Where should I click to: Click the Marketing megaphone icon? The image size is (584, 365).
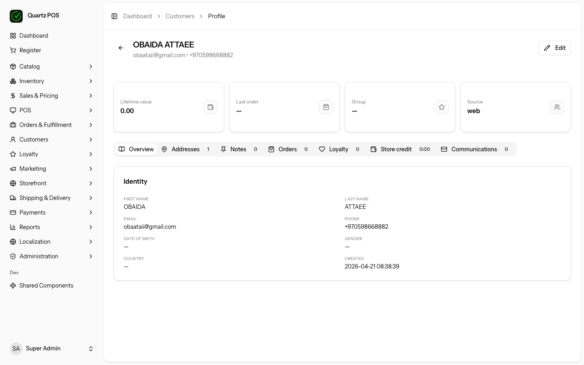tap(13, 169)
